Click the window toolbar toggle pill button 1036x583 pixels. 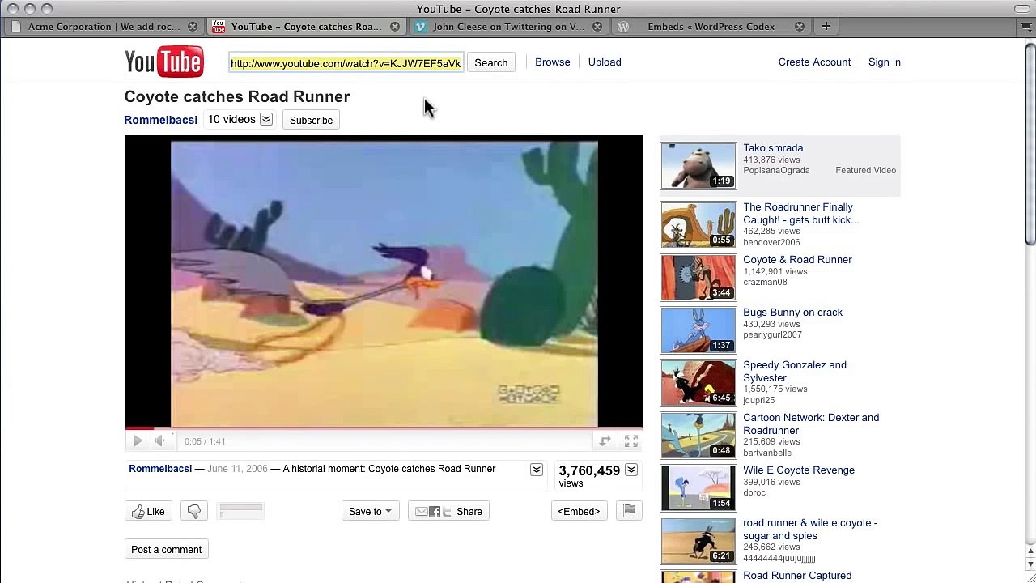tap(1022, 9)
